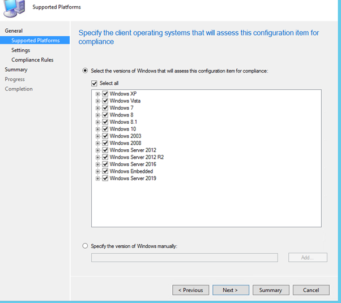Select the 'Windows 2008' tree label
Screen dimensions: 341x303
[x=126, y=143]
